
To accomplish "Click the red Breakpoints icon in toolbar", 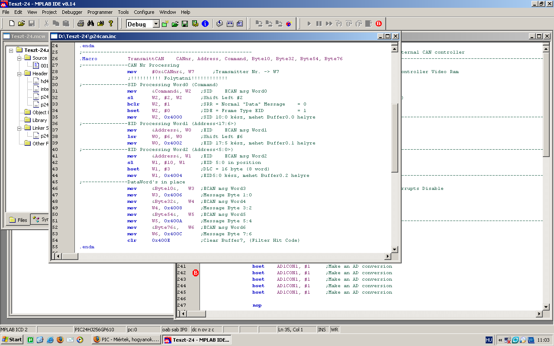I will pyautogui.click(x=379, y=24).
